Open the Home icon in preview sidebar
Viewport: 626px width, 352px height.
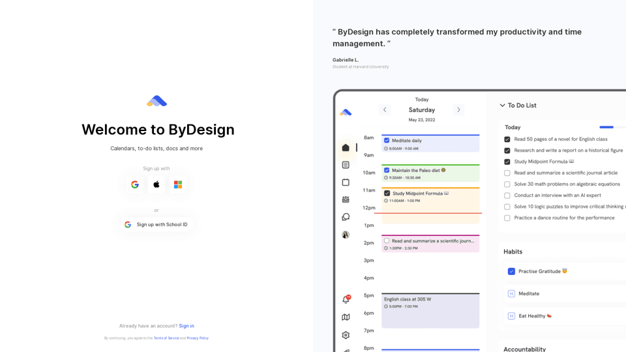346,148
